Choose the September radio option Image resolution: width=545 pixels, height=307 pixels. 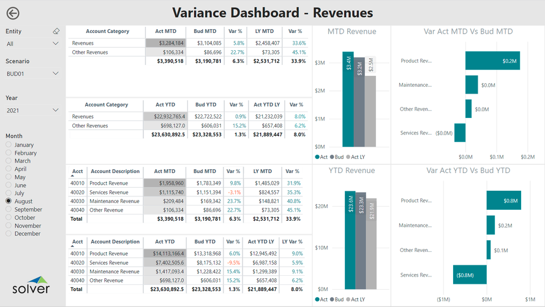(9, 209)
